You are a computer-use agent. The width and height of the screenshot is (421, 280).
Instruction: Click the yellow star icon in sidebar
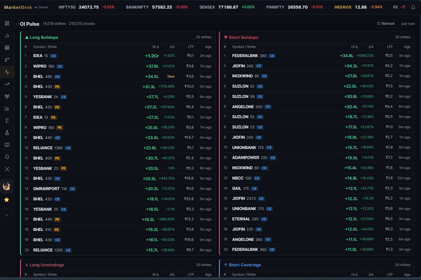coord(7,200)
